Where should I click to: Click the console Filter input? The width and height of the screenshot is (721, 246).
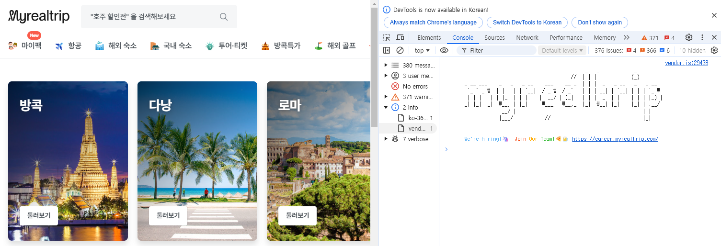[x=496, y=50]
